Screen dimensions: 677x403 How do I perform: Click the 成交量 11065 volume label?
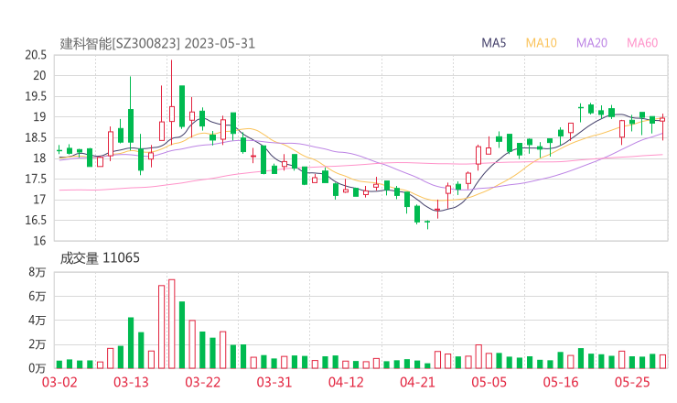coord(100,258)
